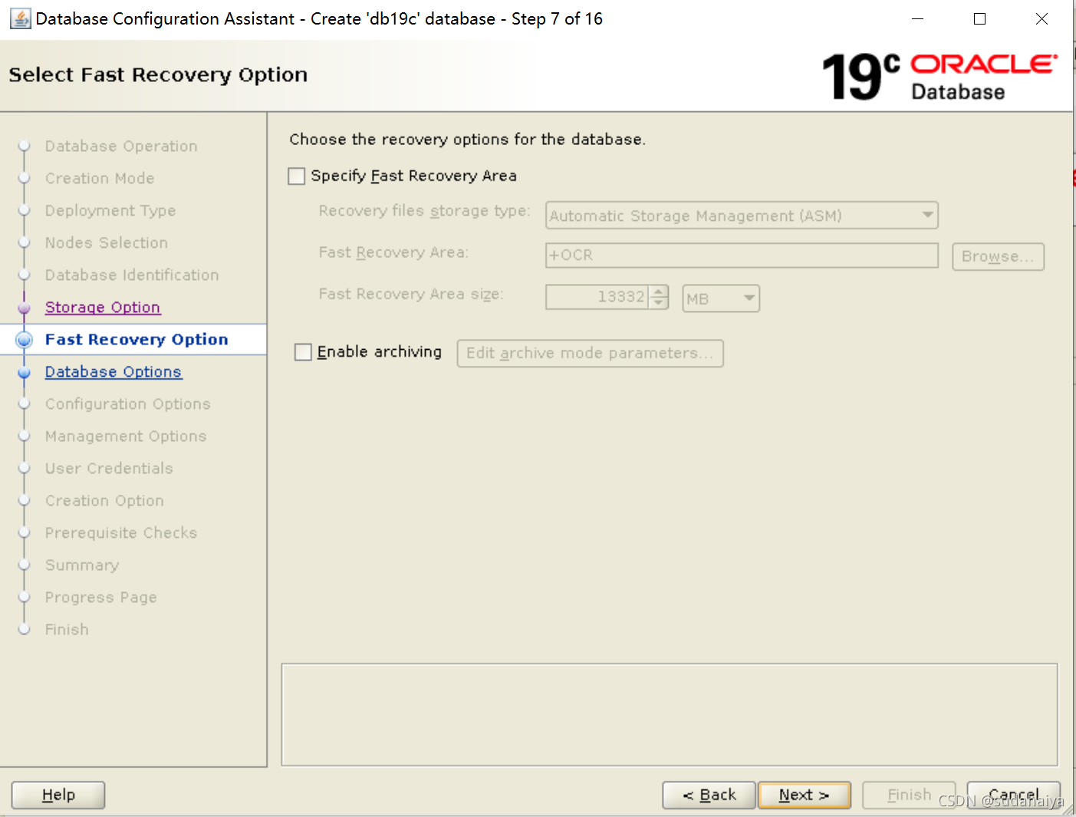This screenshot has width=1076, height=817.
Task: Click the Fast Recovery Option step bullet
Action: coord(25,340)
